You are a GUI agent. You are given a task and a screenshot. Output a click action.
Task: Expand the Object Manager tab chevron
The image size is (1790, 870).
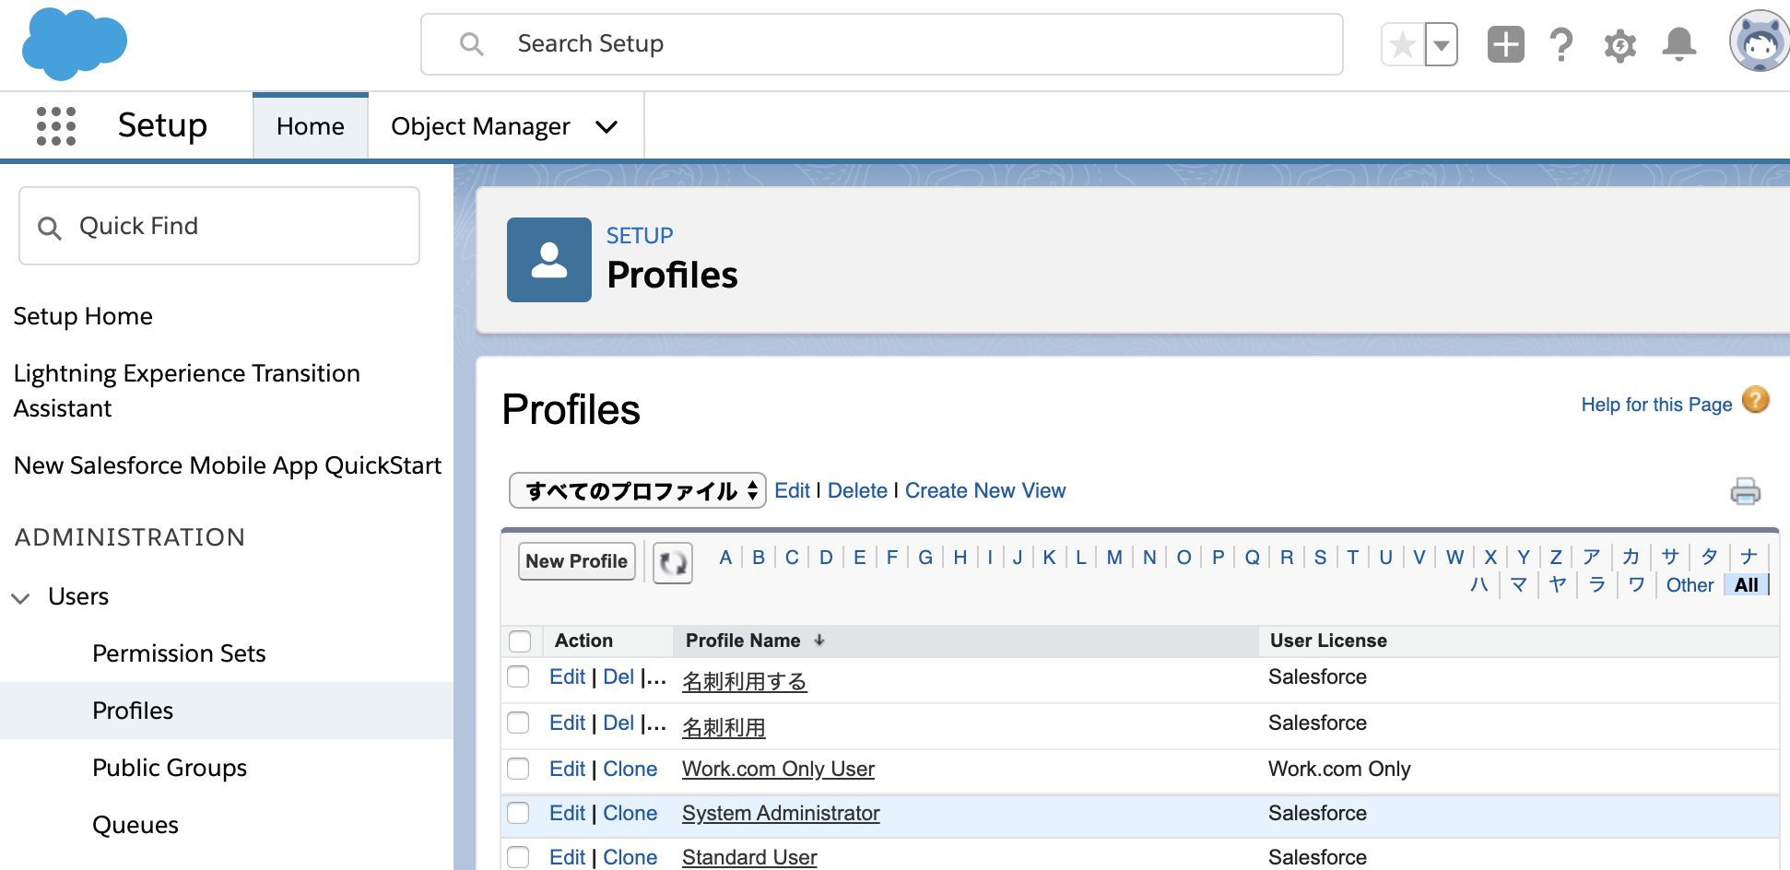point(606,127)
